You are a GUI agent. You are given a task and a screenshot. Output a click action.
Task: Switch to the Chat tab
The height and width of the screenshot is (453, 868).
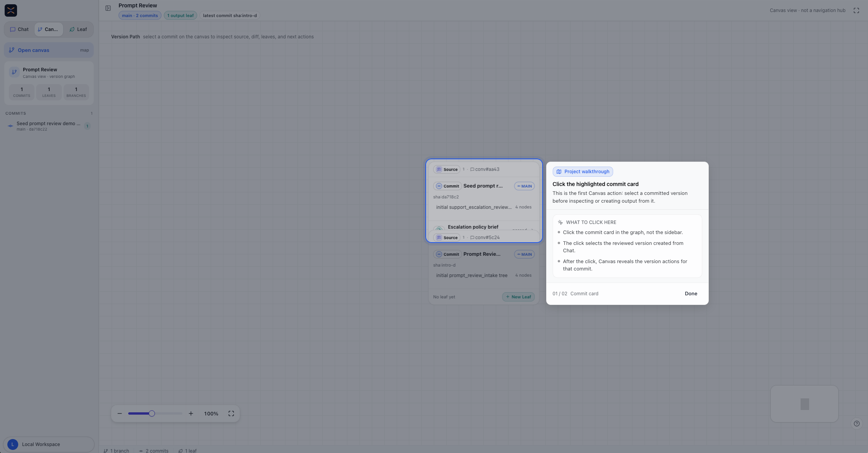coord(19,29)
